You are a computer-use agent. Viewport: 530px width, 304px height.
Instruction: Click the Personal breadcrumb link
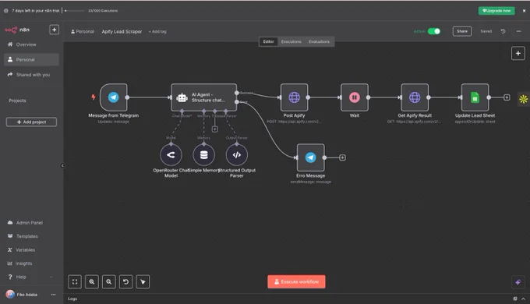pos(83,31)
